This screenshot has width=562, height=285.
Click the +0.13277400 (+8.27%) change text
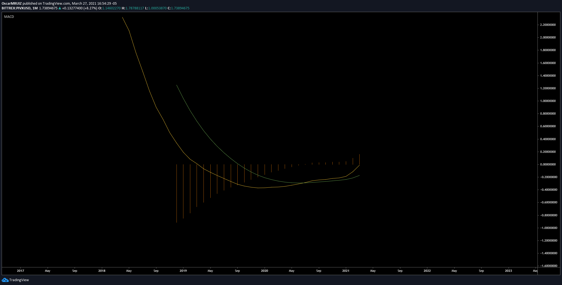tap(80, 8)
